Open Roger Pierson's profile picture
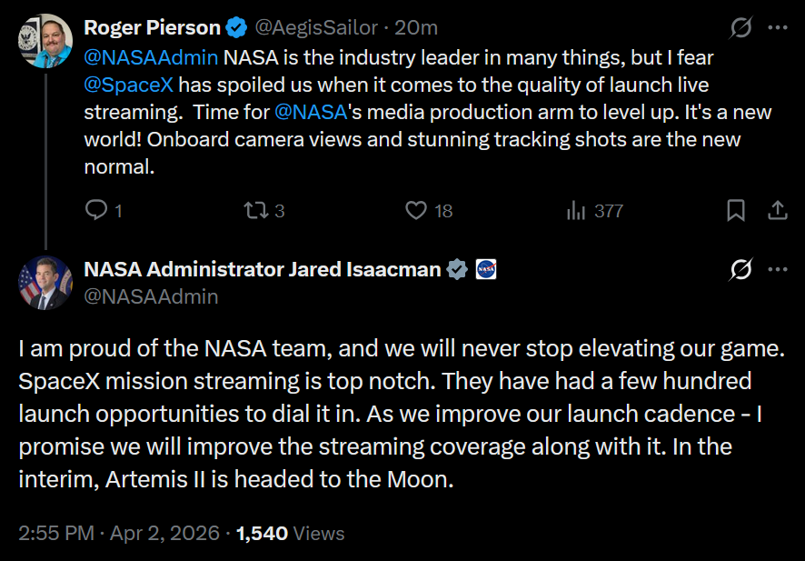 pos(45,41)
